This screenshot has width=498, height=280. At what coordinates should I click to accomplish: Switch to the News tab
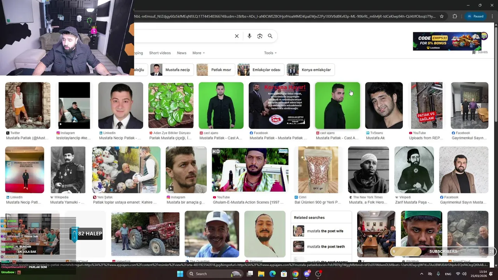[182, 53]
